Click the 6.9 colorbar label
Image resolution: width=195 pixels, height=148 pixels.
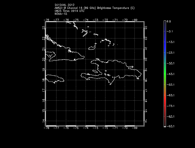click(x=169, y=22)
